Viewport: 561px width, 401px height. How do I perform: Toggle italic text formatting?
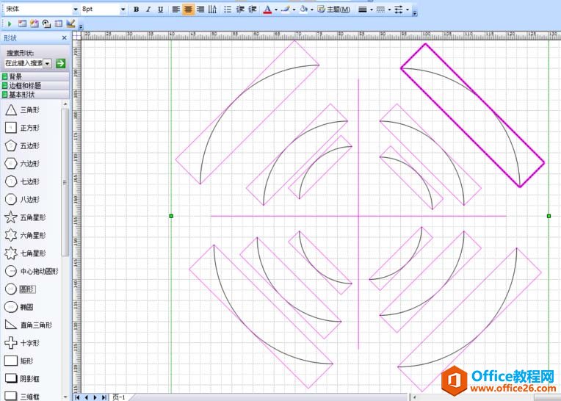click(148, 10)
